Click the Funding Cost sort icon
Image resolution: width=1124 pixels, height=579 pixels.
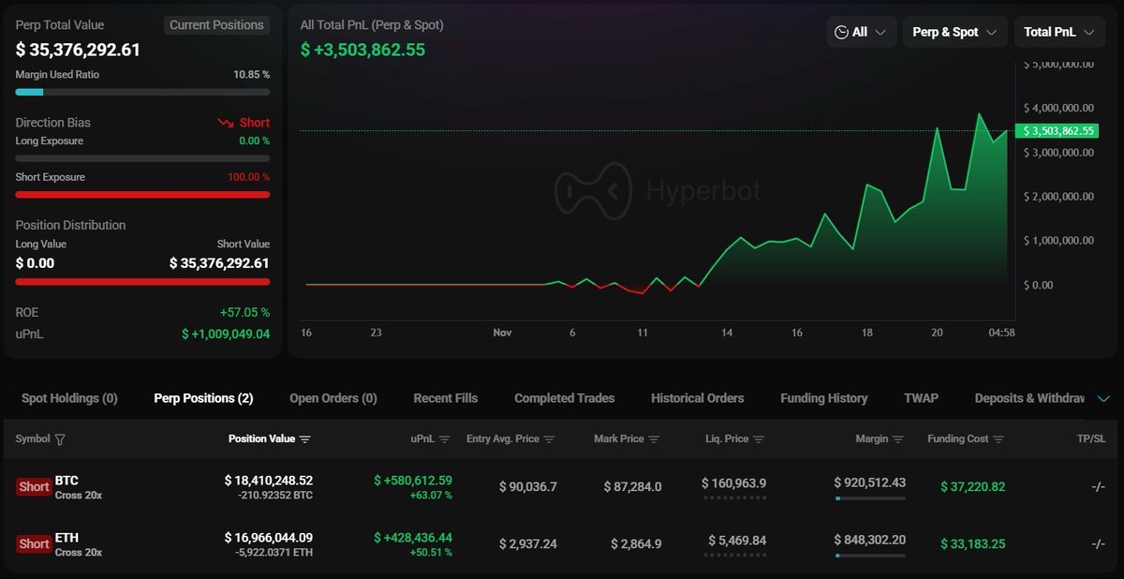pyautogui.click(x=998, y=439)
